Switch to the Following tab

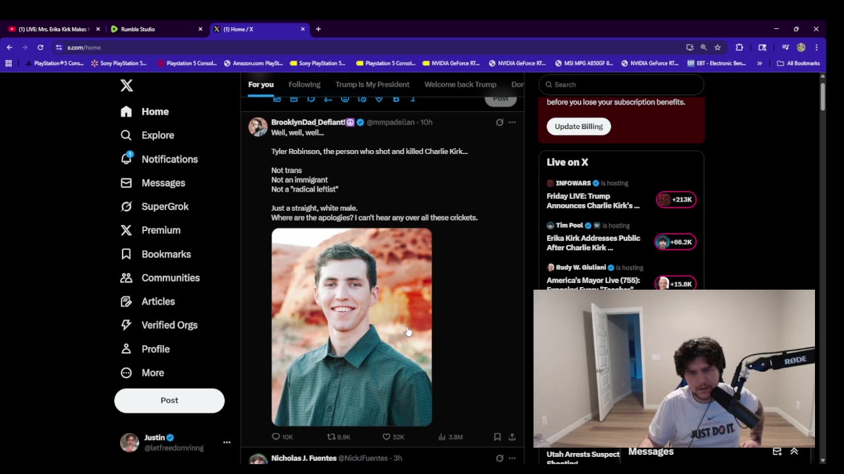coord(304,84)
